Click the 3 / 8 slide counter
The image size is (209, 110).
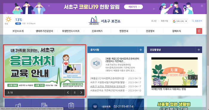pyautogui.click(x=10, y=92)
